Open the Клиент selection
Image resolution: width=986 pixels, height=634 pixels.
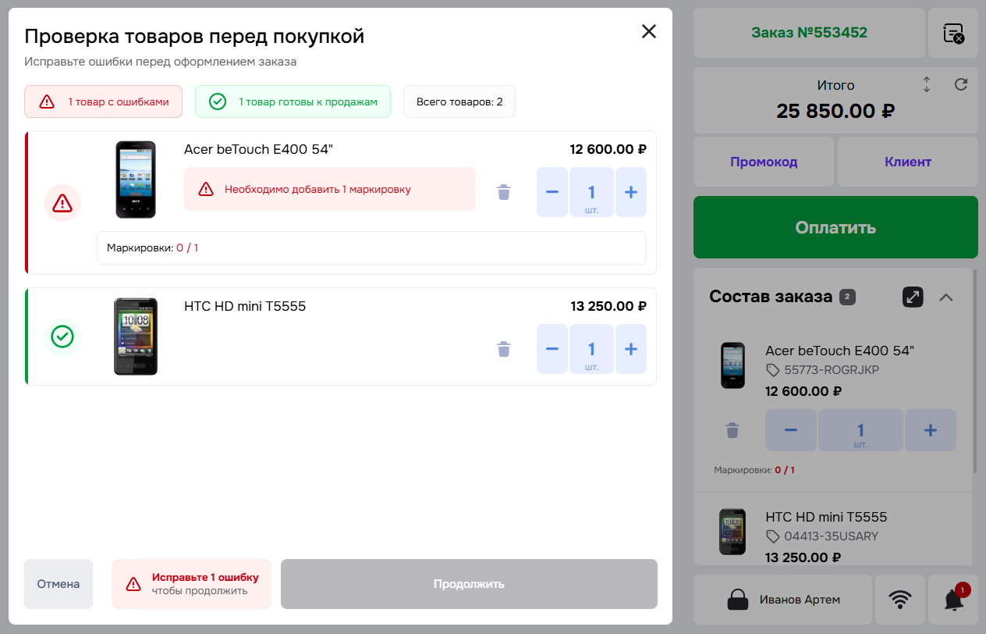click(x=908, y=162)
